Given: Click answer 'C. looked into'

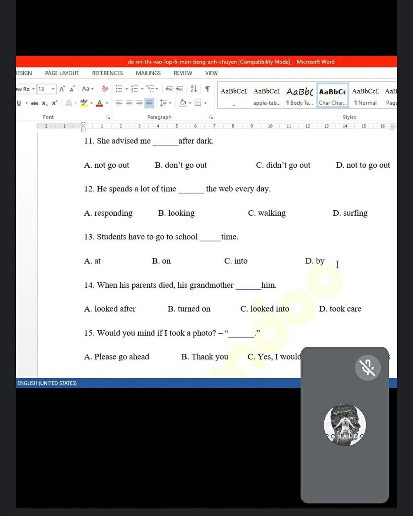Looking at the screenshot, I should 265,309.
